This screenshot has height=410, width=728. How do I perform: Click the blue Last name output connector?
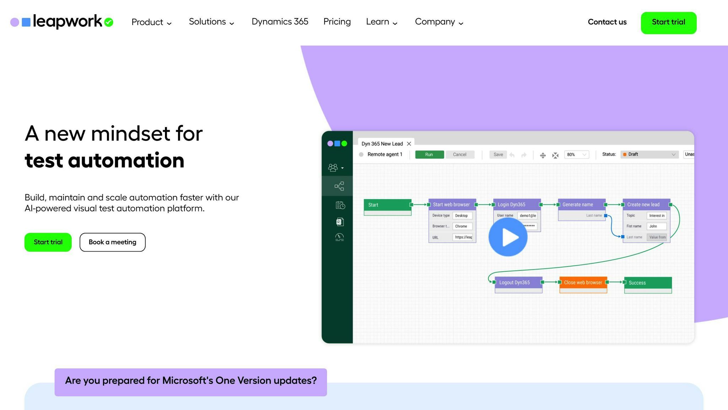(606, 216)
